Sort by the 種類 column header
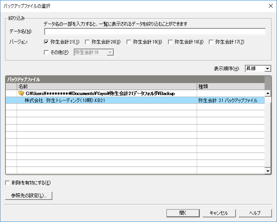 [231, 87]
